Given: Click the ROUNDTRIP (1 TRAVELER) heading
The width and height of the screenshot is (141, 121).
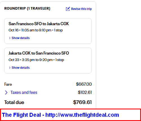Looking at the screenshot, I should pos(27,8).
